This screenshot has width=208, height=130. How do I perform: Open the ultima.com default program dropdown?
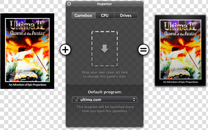click(x=105, y=100)
